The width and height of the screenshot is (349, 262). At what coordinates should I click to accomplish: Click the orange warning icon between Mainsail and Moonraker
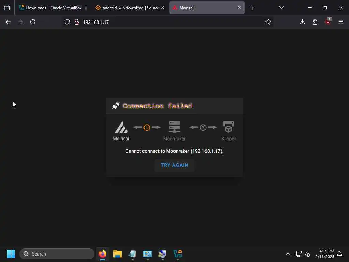click(147, 128)
